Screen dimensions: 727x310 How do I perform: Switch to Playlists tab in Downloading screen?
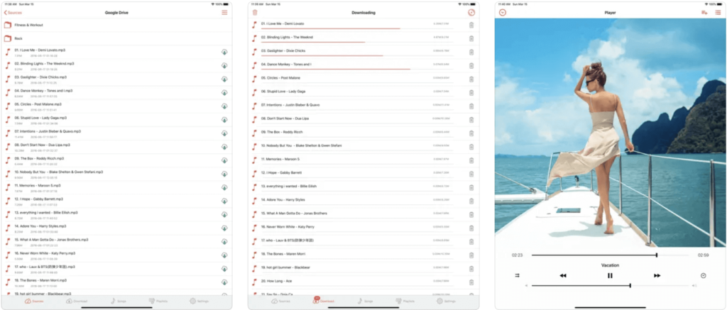[x=405, y=301]
